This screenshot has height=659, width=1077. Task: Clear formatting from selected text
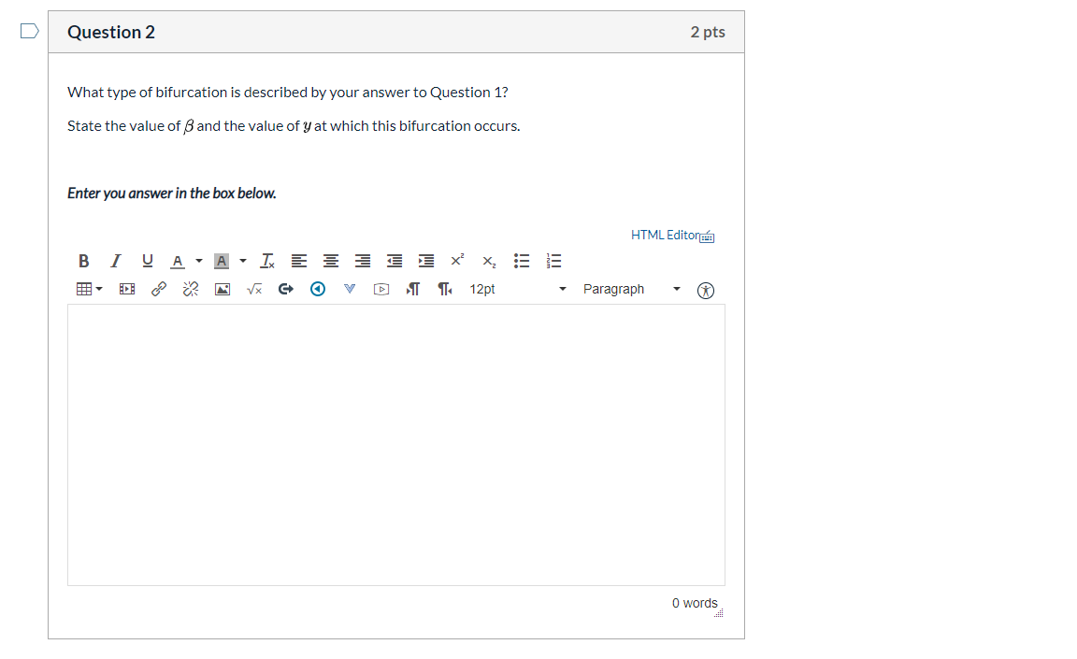click(x=267, y=261)
